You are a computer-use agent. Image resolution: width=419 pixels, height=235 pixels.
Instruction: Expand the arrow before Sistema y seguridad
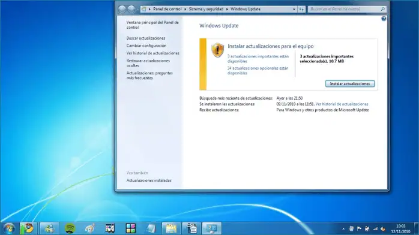[x=185, y=9]
